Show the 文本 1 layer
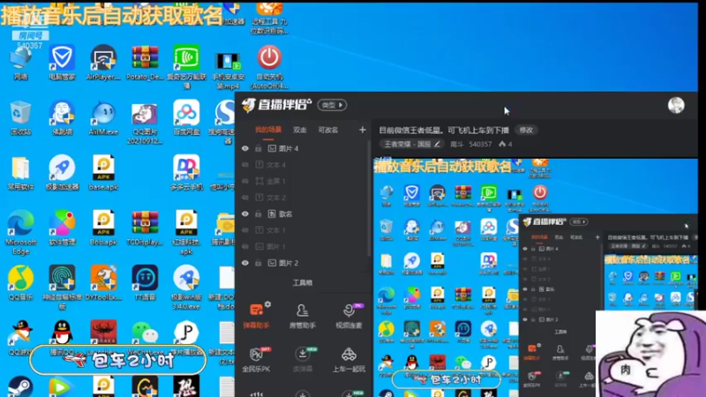The height and width of the screenshot is (397, 706). [245, 230]
